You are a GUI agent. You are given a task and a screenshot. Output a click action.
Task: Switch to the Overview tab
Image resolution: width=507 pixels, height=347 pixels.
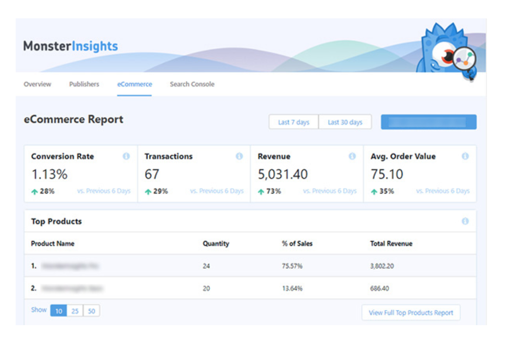(x=38, y=84)
